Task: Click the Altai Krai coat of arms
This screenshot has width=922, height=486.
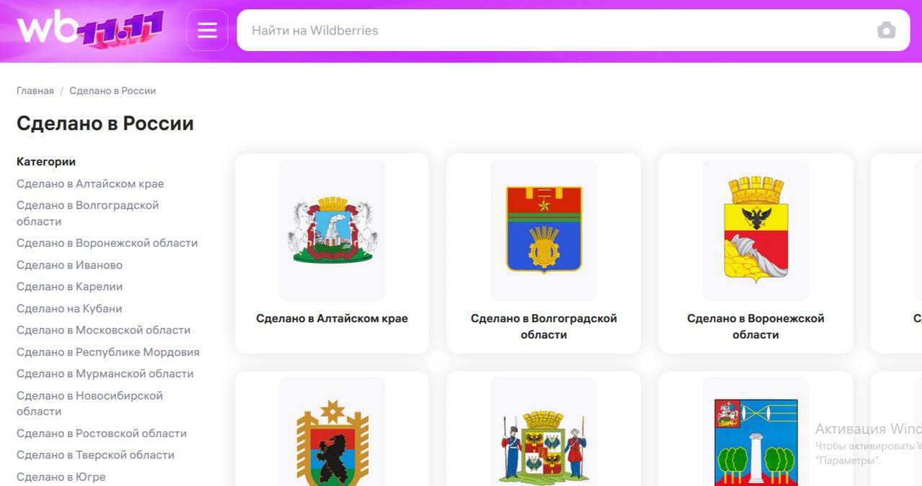Action: 332,230
